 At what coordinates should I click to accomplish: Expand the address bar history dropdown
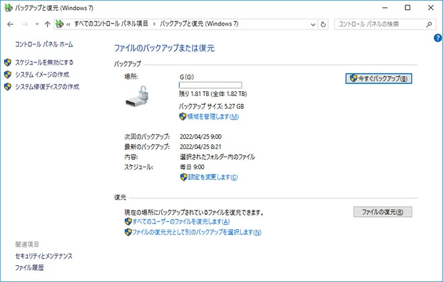click(313, 25)
